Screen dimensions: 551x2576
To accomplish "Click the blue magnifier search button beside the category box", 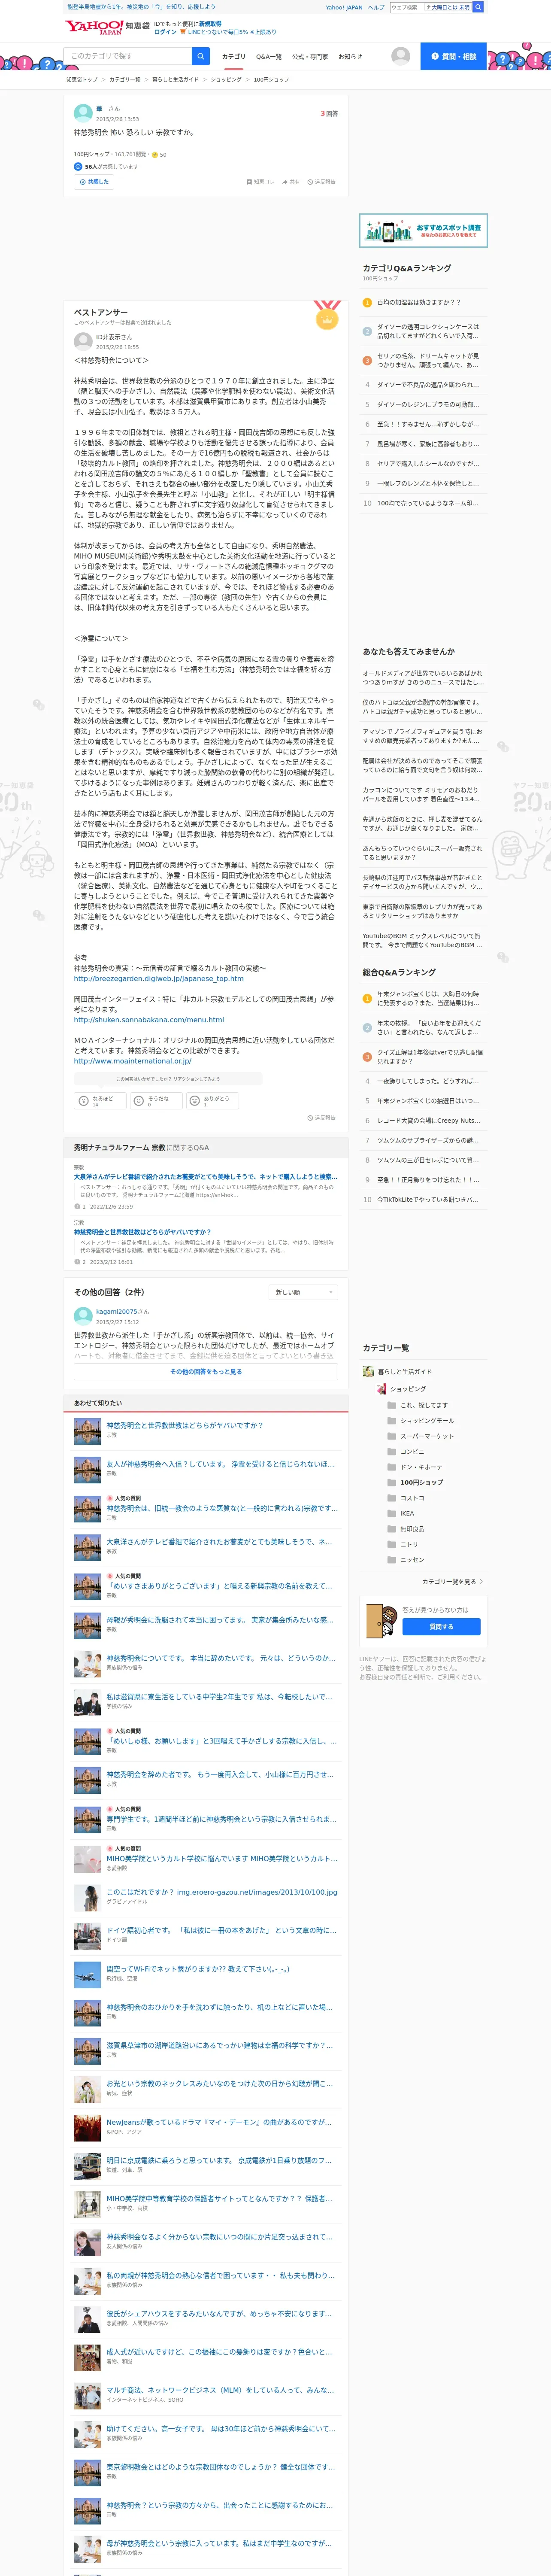I will point(201,56).
